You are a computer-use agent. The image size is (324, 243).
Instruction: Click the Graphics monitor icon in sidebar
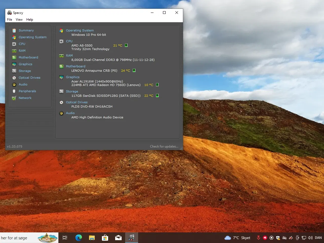(14, 64)
